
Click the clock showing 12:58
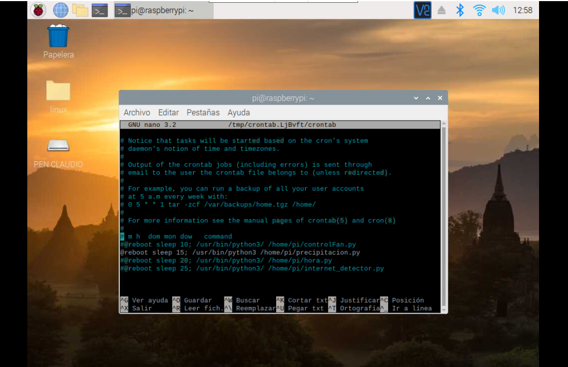tap(522, 10)
